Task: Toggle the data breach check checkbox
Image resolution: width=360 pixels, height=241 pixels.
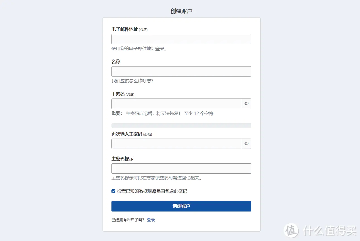Action: (x=113, y=191)
